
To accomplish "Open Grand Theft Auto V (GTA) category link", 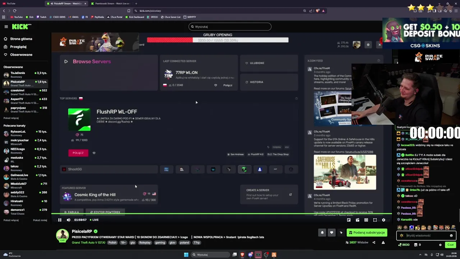I will [x=88, y=242].
